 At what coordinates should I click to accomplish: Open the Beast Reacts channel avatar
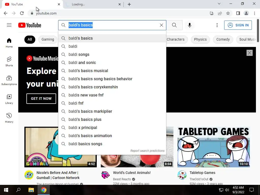click(x=105, y=175)
